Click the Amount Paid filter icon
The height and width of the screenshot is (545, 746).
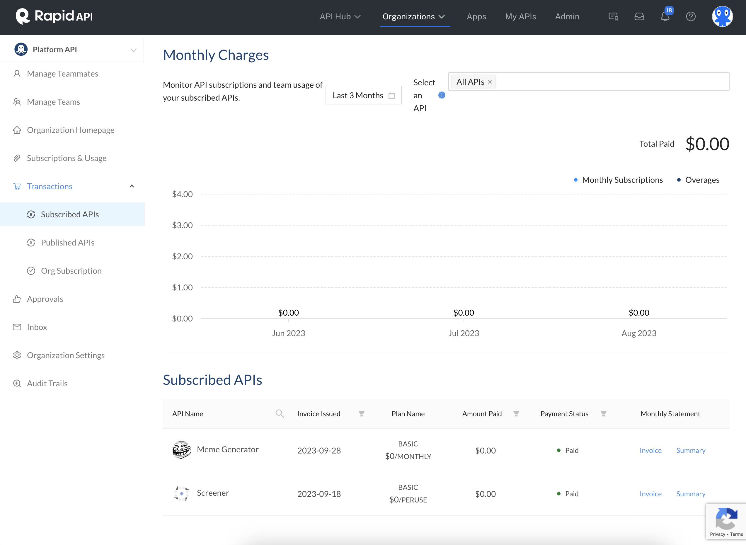516,413
